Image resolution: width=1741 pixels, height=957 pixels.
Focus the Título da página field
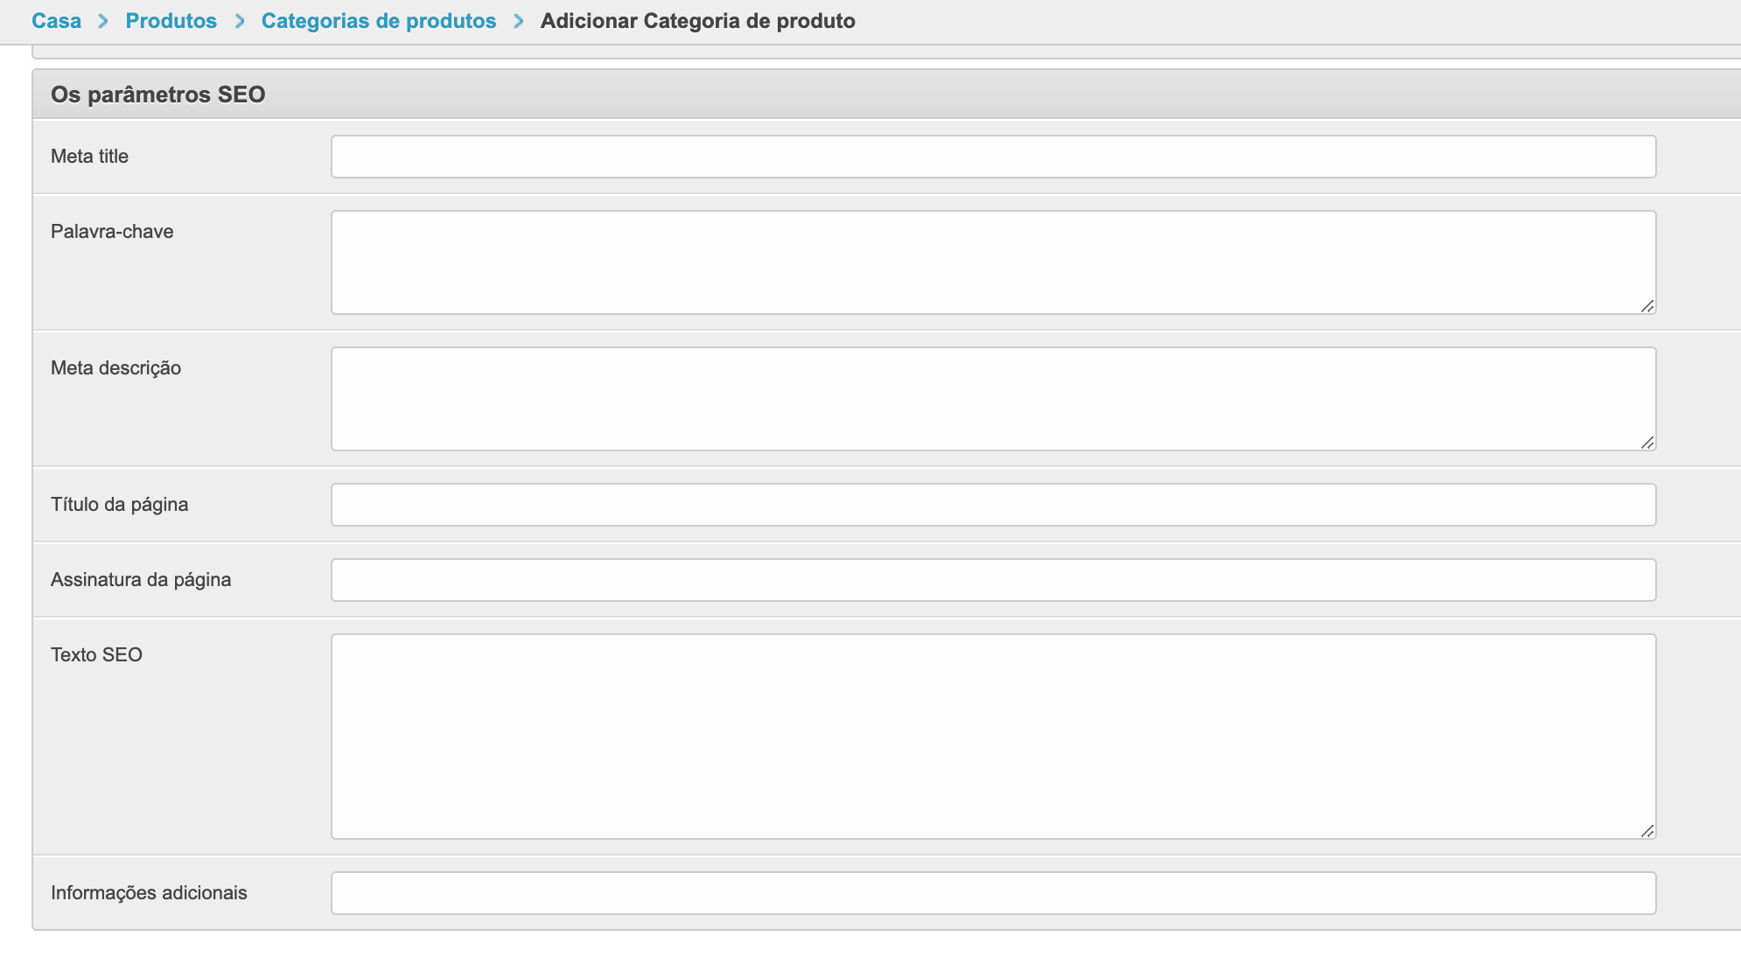coord(993,505)
